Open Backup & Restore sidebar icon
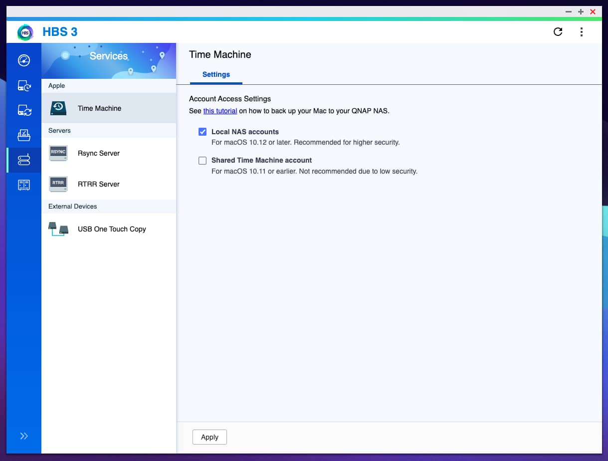The width and height of the screenshot is (608, 461). point(24,85)
